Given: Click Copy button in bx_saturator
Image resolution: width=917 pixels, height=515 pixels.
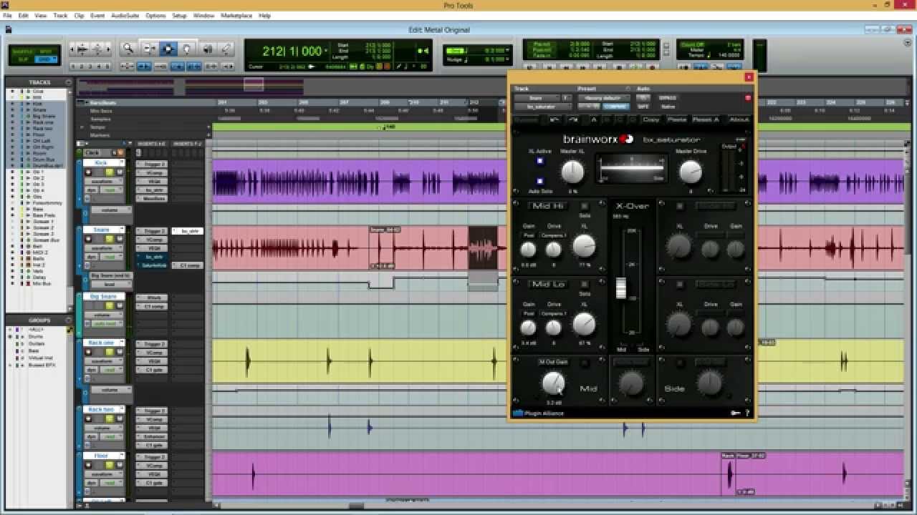Looking at the screenshot, I should tap(651, 119).
